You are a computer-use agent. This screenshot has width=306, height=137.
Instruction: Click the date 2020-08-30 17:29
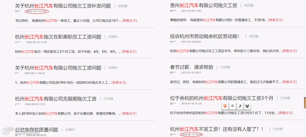36,42
